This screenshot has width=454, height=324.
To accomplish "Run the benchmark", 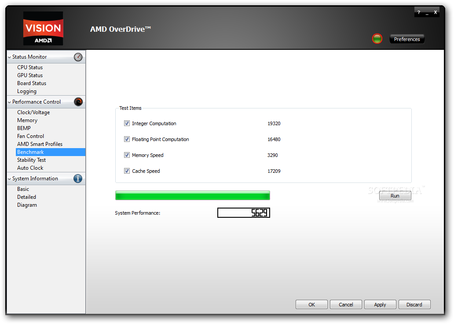I will point(395,196).
